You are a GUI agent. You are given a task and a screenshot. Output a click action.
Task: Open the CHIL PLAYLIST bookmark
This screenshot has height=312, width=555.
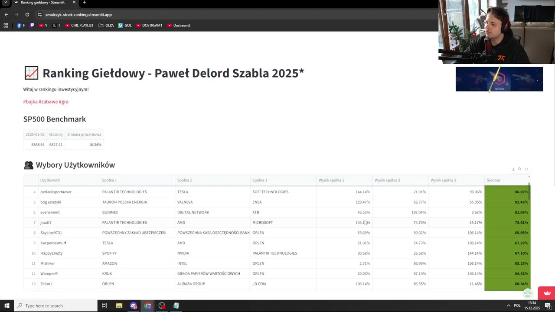[79, 25]
